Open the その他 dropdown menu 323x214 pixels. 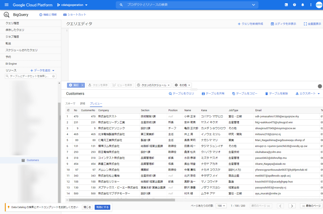[x=182, y=85]
